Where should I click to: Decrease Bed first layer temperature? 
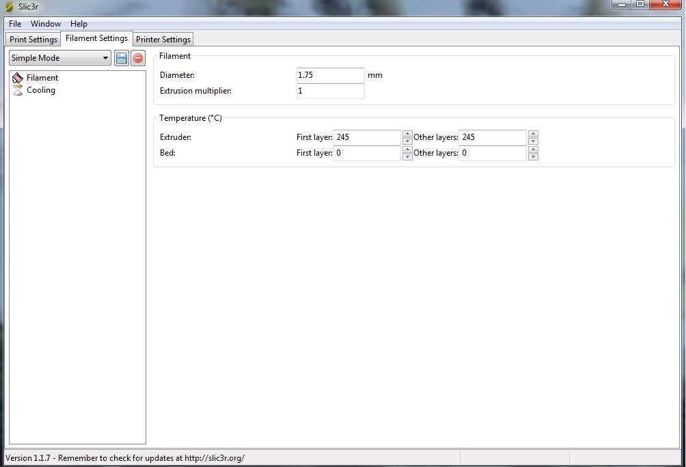pyautogui.click(x=407, y=156)
